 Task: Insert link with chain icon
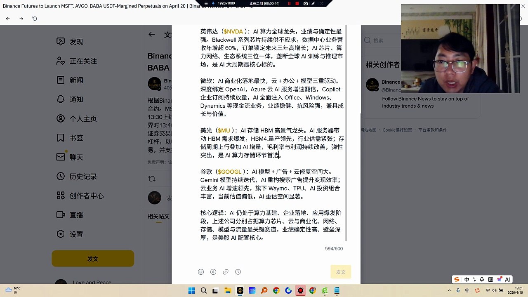tap(226, 272)
